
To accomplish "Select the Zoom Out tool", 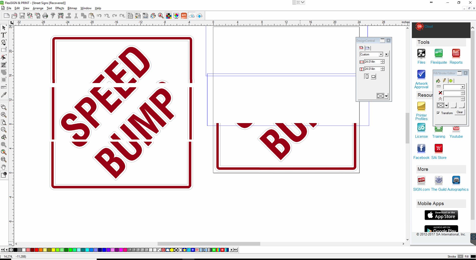I will (x=4, y=130).
